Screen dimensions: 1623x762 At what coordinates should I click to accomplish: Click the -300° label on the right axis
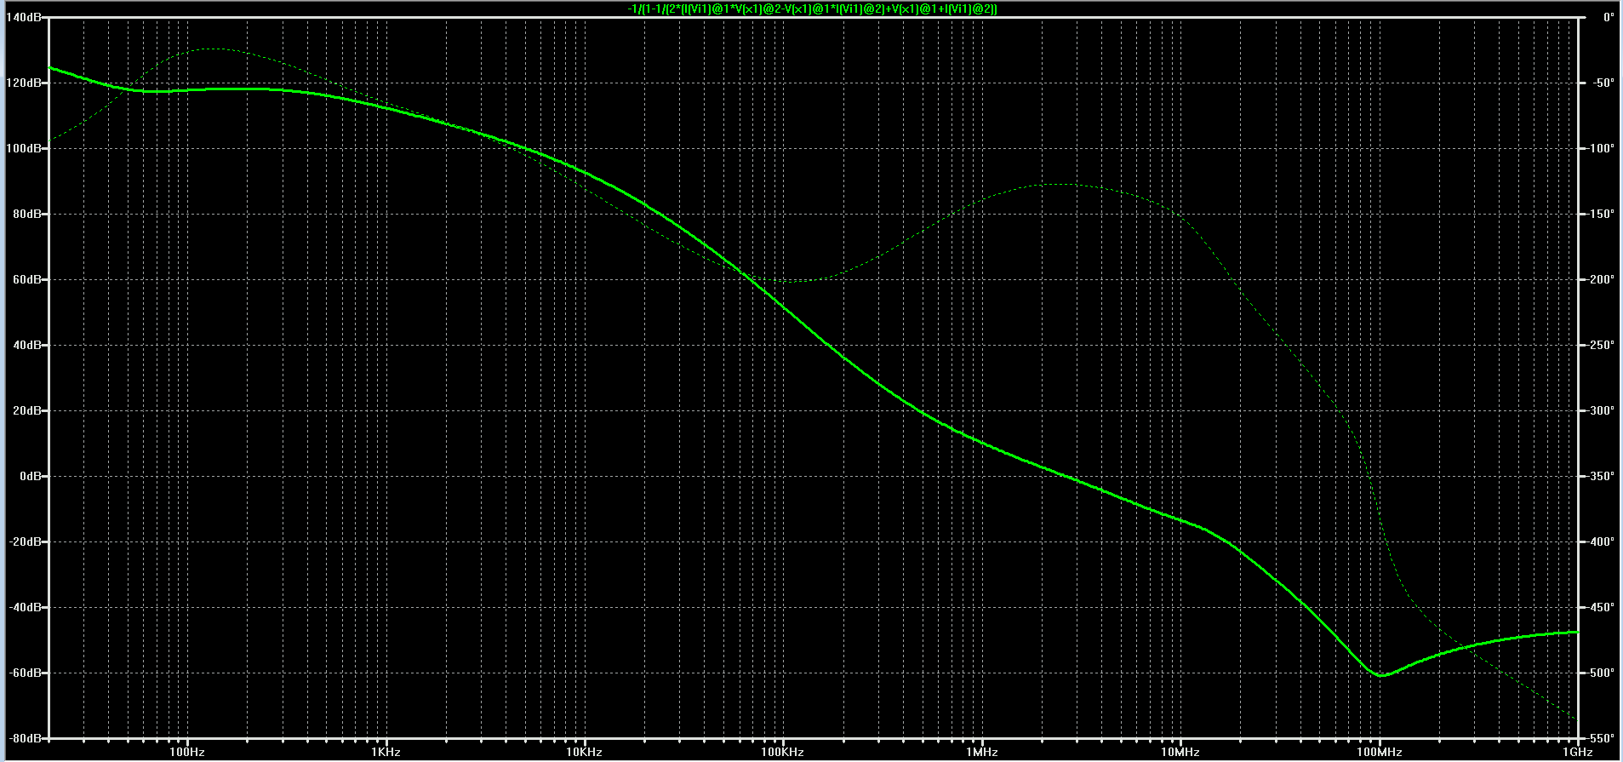1599,410
